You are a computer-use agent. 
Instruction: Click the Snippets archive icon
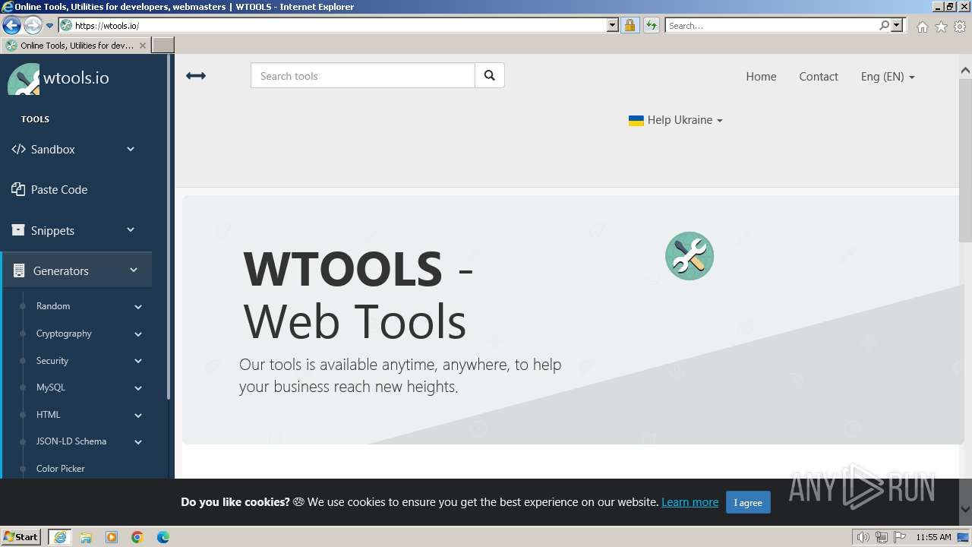pos(18,230)
